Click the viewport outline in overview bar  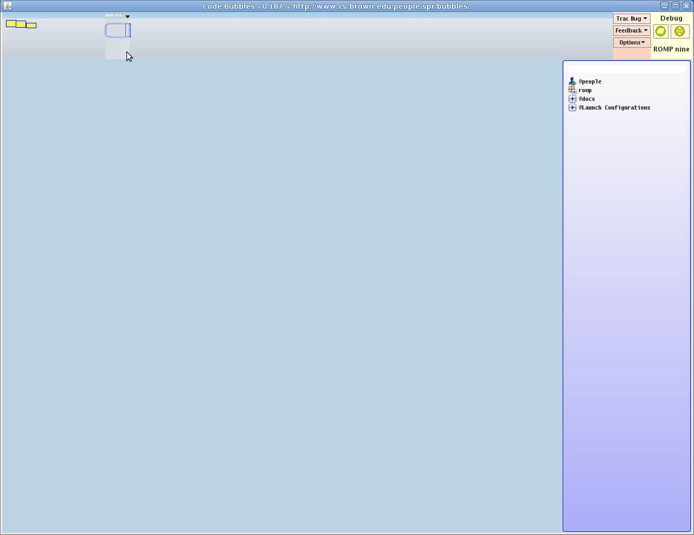tap(118, 30)
